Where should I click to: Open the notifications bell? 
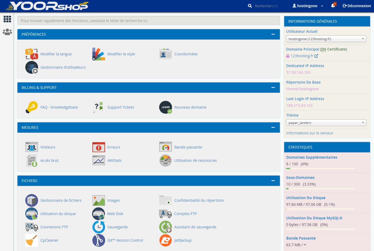[333, 6]
